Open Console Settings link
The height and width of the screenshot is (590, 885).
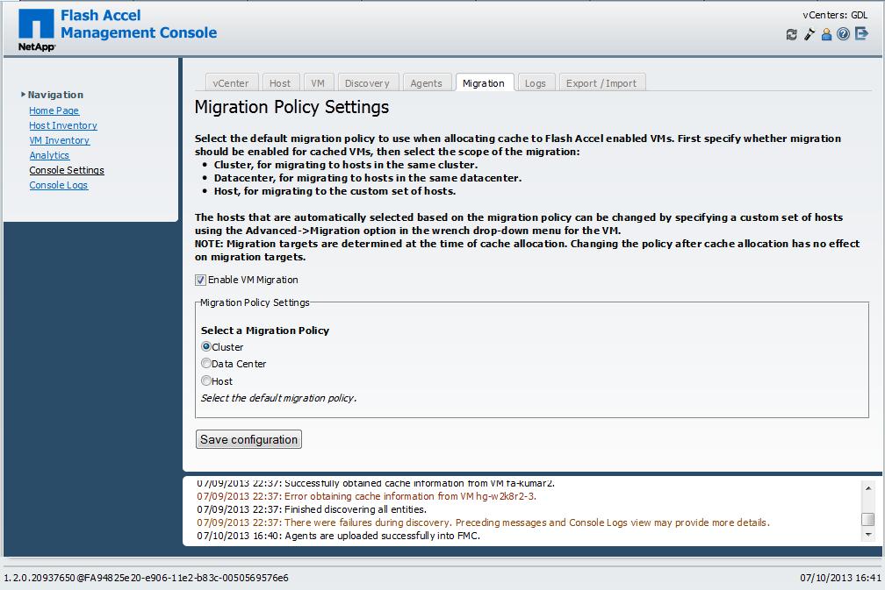[x=67, y=170]
